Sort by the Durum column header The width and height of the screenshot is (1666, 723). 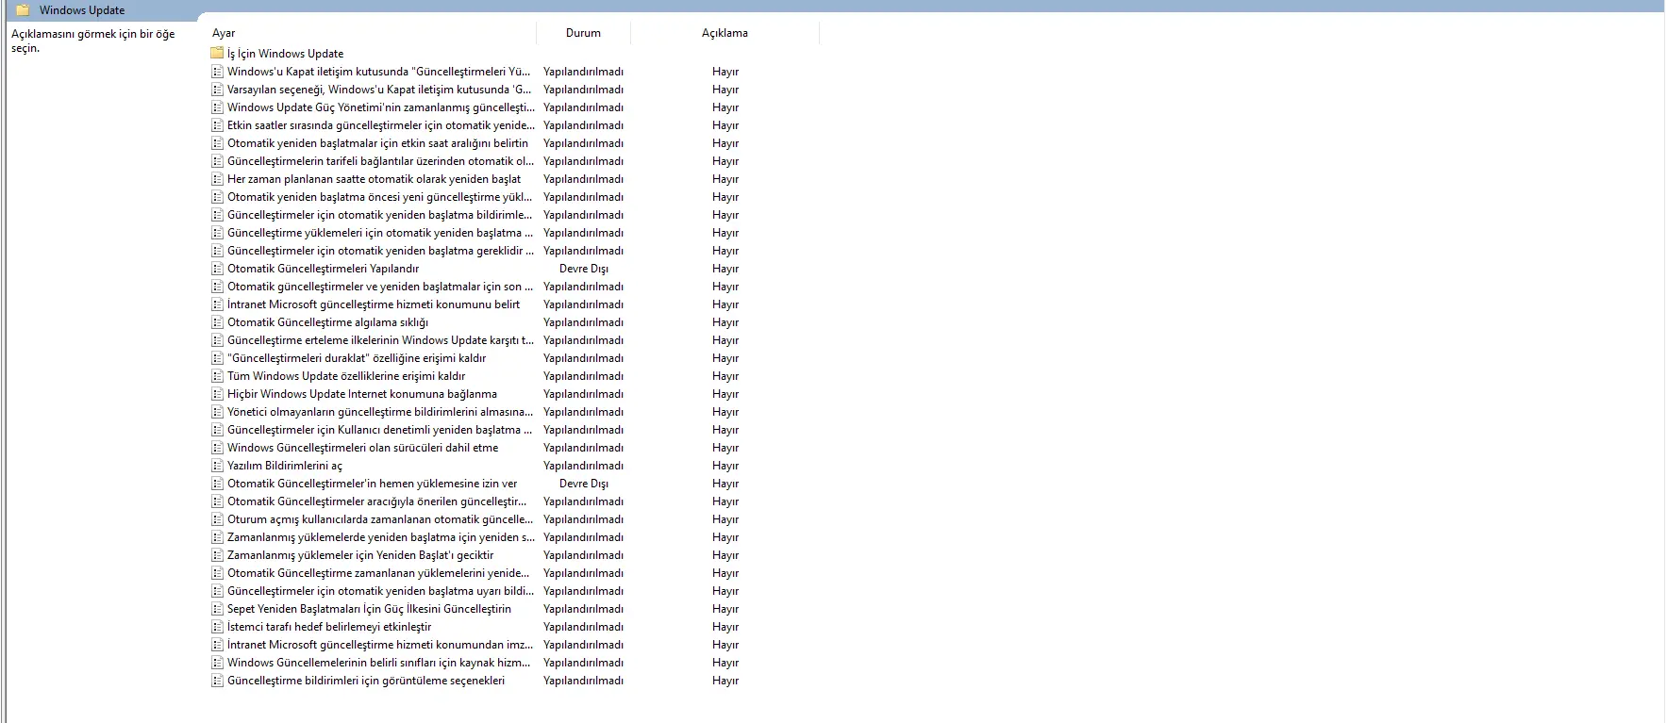(x=583, y=33)
